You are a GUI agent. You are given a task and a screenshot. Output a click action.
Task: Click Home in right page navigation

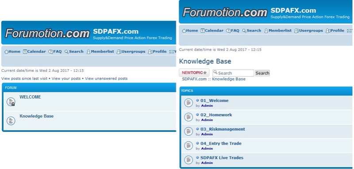190,31
